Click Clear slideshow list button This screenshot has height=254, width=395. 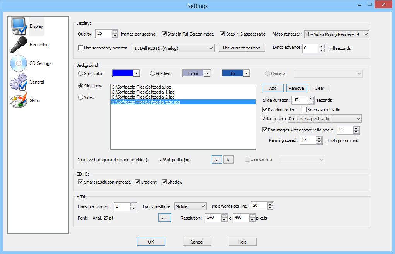click(320, 88)
